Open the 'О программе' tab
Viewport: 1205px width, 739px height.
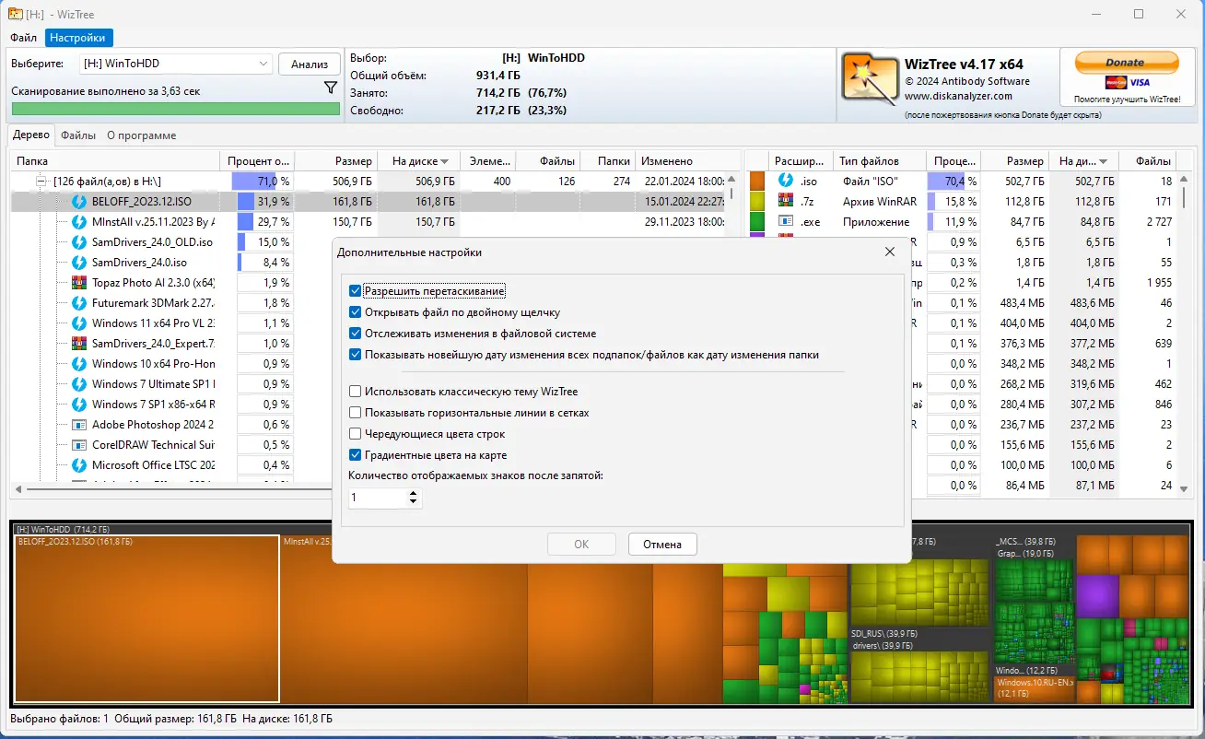141,135
